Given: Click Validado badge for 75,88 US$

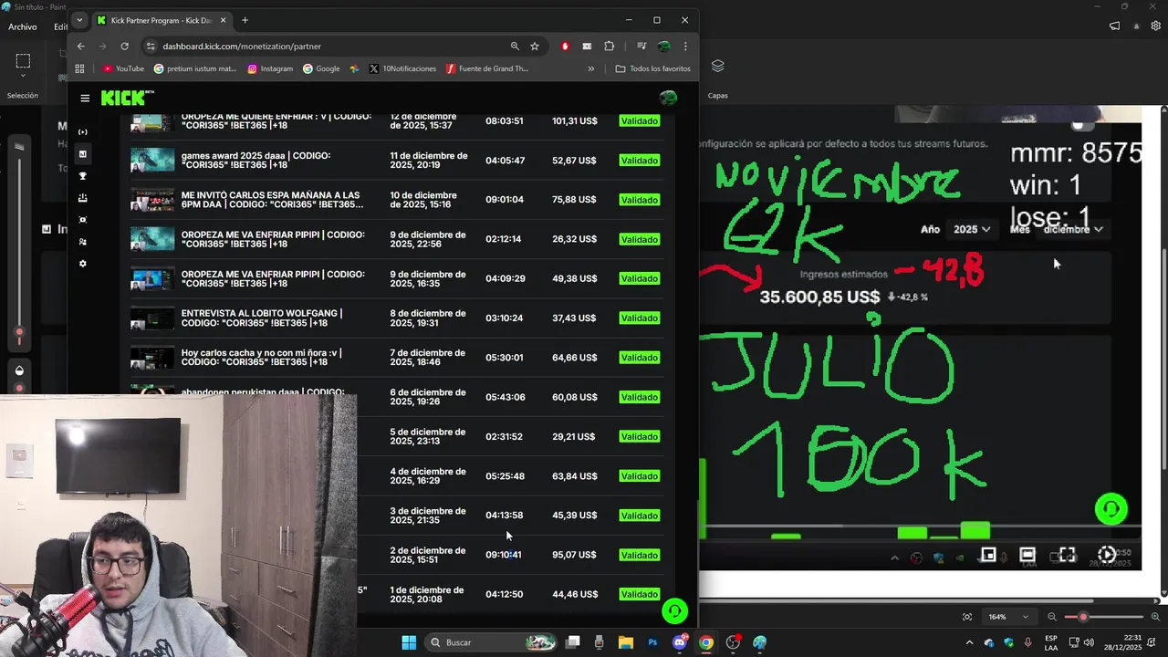Looking at the screenshot, I should pyautogui.click(x=639, y=200).
